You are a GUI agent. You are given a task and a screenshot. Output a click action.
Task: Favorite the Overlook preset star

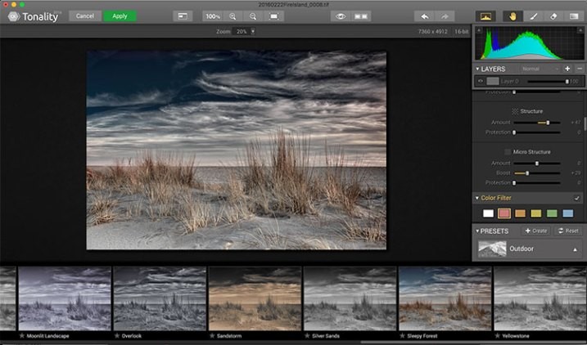pos(117,336)
